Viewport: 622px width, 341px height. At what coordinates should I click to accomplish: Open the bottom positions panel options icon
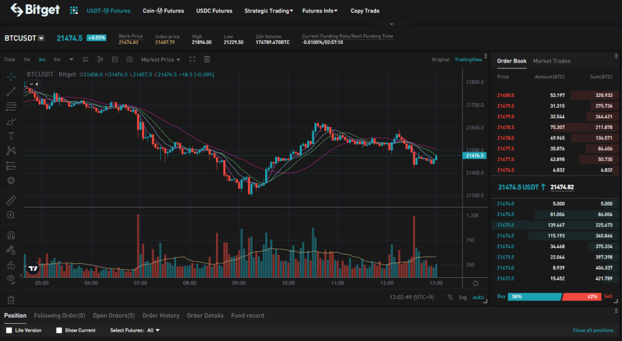616,310
